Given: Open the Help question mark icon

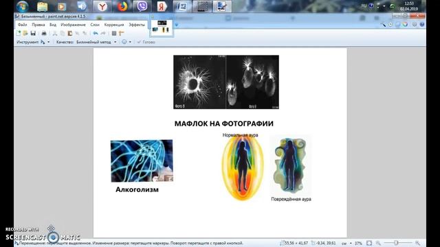Looking at the screenshot, I should [422, 25].
